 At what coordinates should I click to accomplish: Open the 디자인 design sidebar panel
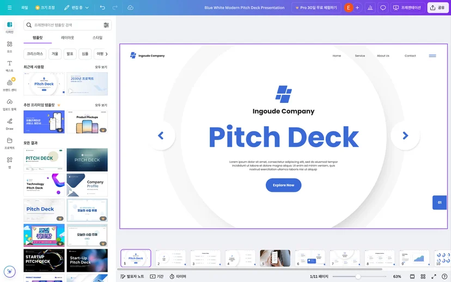[x=9, y=28]
